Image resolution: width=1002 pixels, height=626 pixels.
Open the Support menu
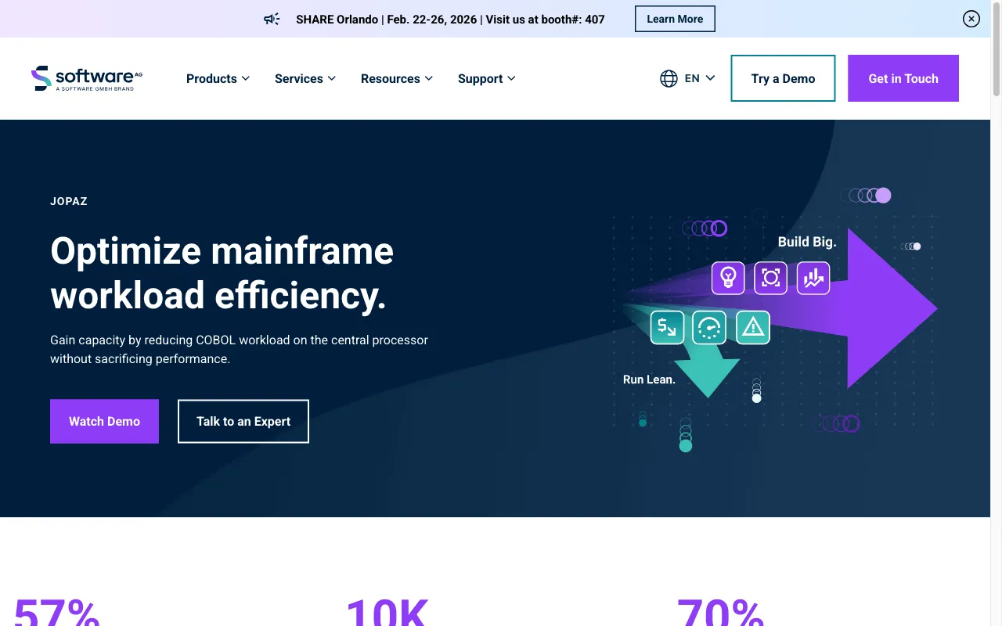pyautogui.click(x=487, y=78)
